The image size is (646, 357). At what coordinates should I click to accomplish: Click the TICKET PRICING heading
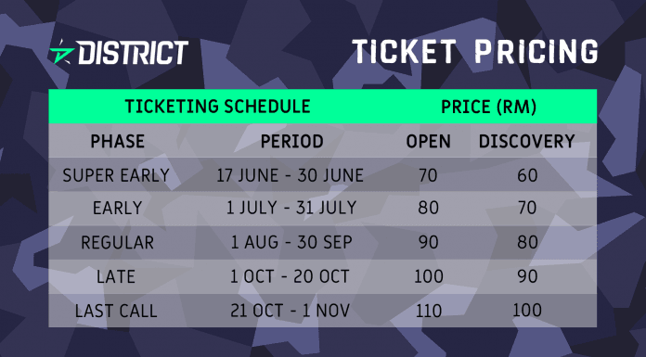(475, 52)
